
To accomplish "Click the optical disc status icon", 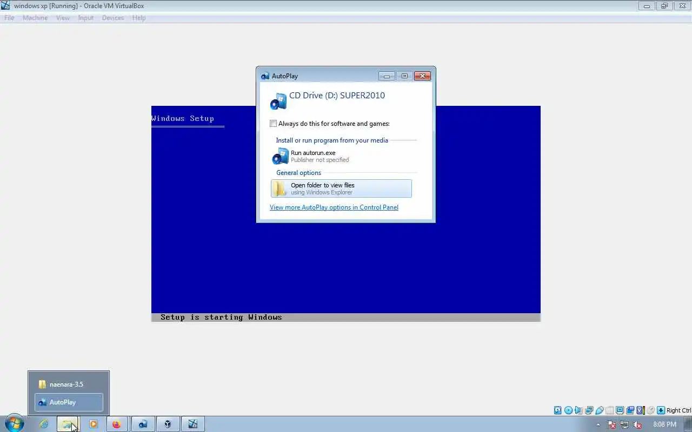I will click(x=568, y=410).
